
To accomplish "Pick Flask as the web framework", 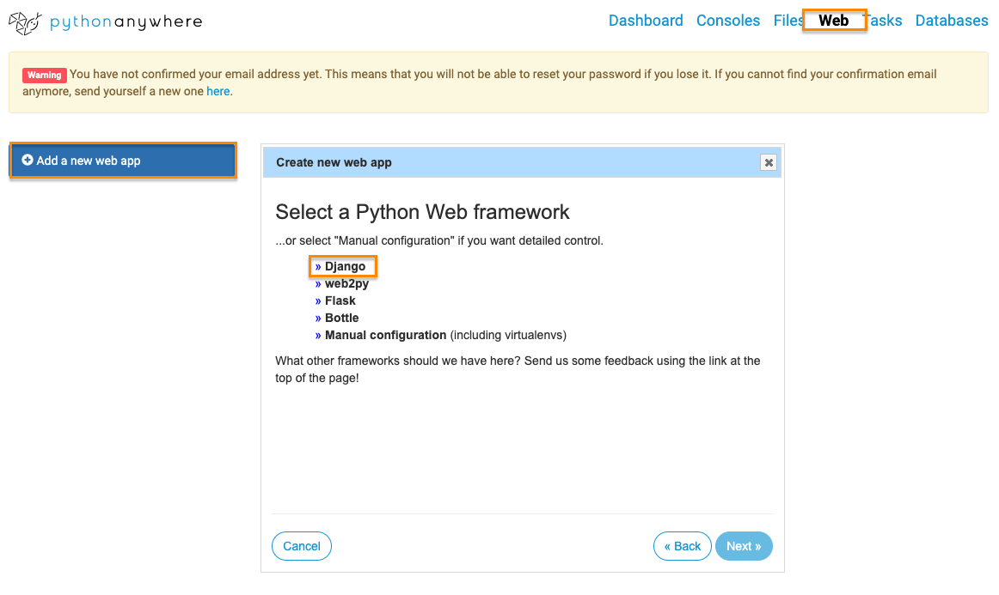I will (340, 301).
